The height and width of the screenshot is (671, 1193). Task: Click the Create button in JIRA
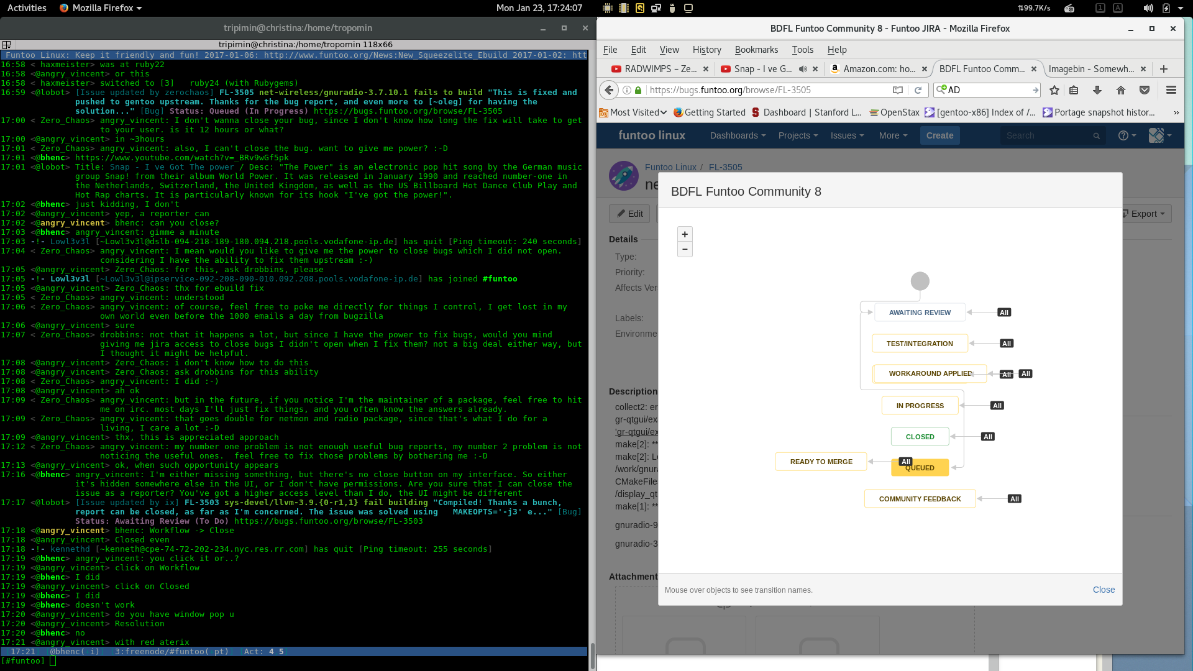pyautogui.click(x=939, y=135)
